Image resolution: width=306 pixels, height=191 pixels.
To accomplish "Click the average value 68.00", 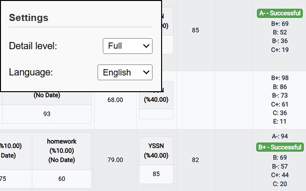I will 115,100.
